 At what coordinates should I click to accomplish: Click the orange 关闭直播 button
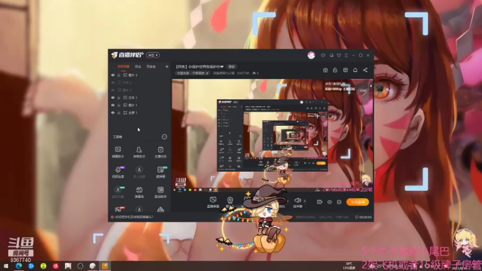point(357,202)
